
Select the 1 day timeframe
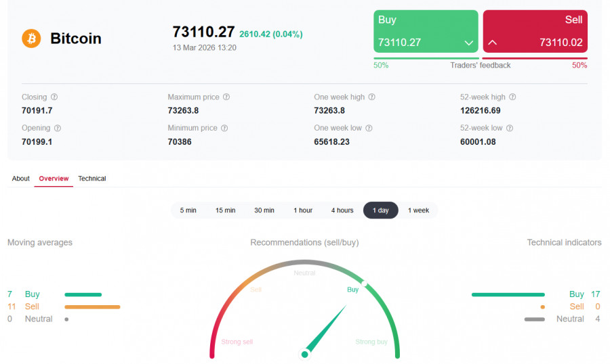(381, 210)
